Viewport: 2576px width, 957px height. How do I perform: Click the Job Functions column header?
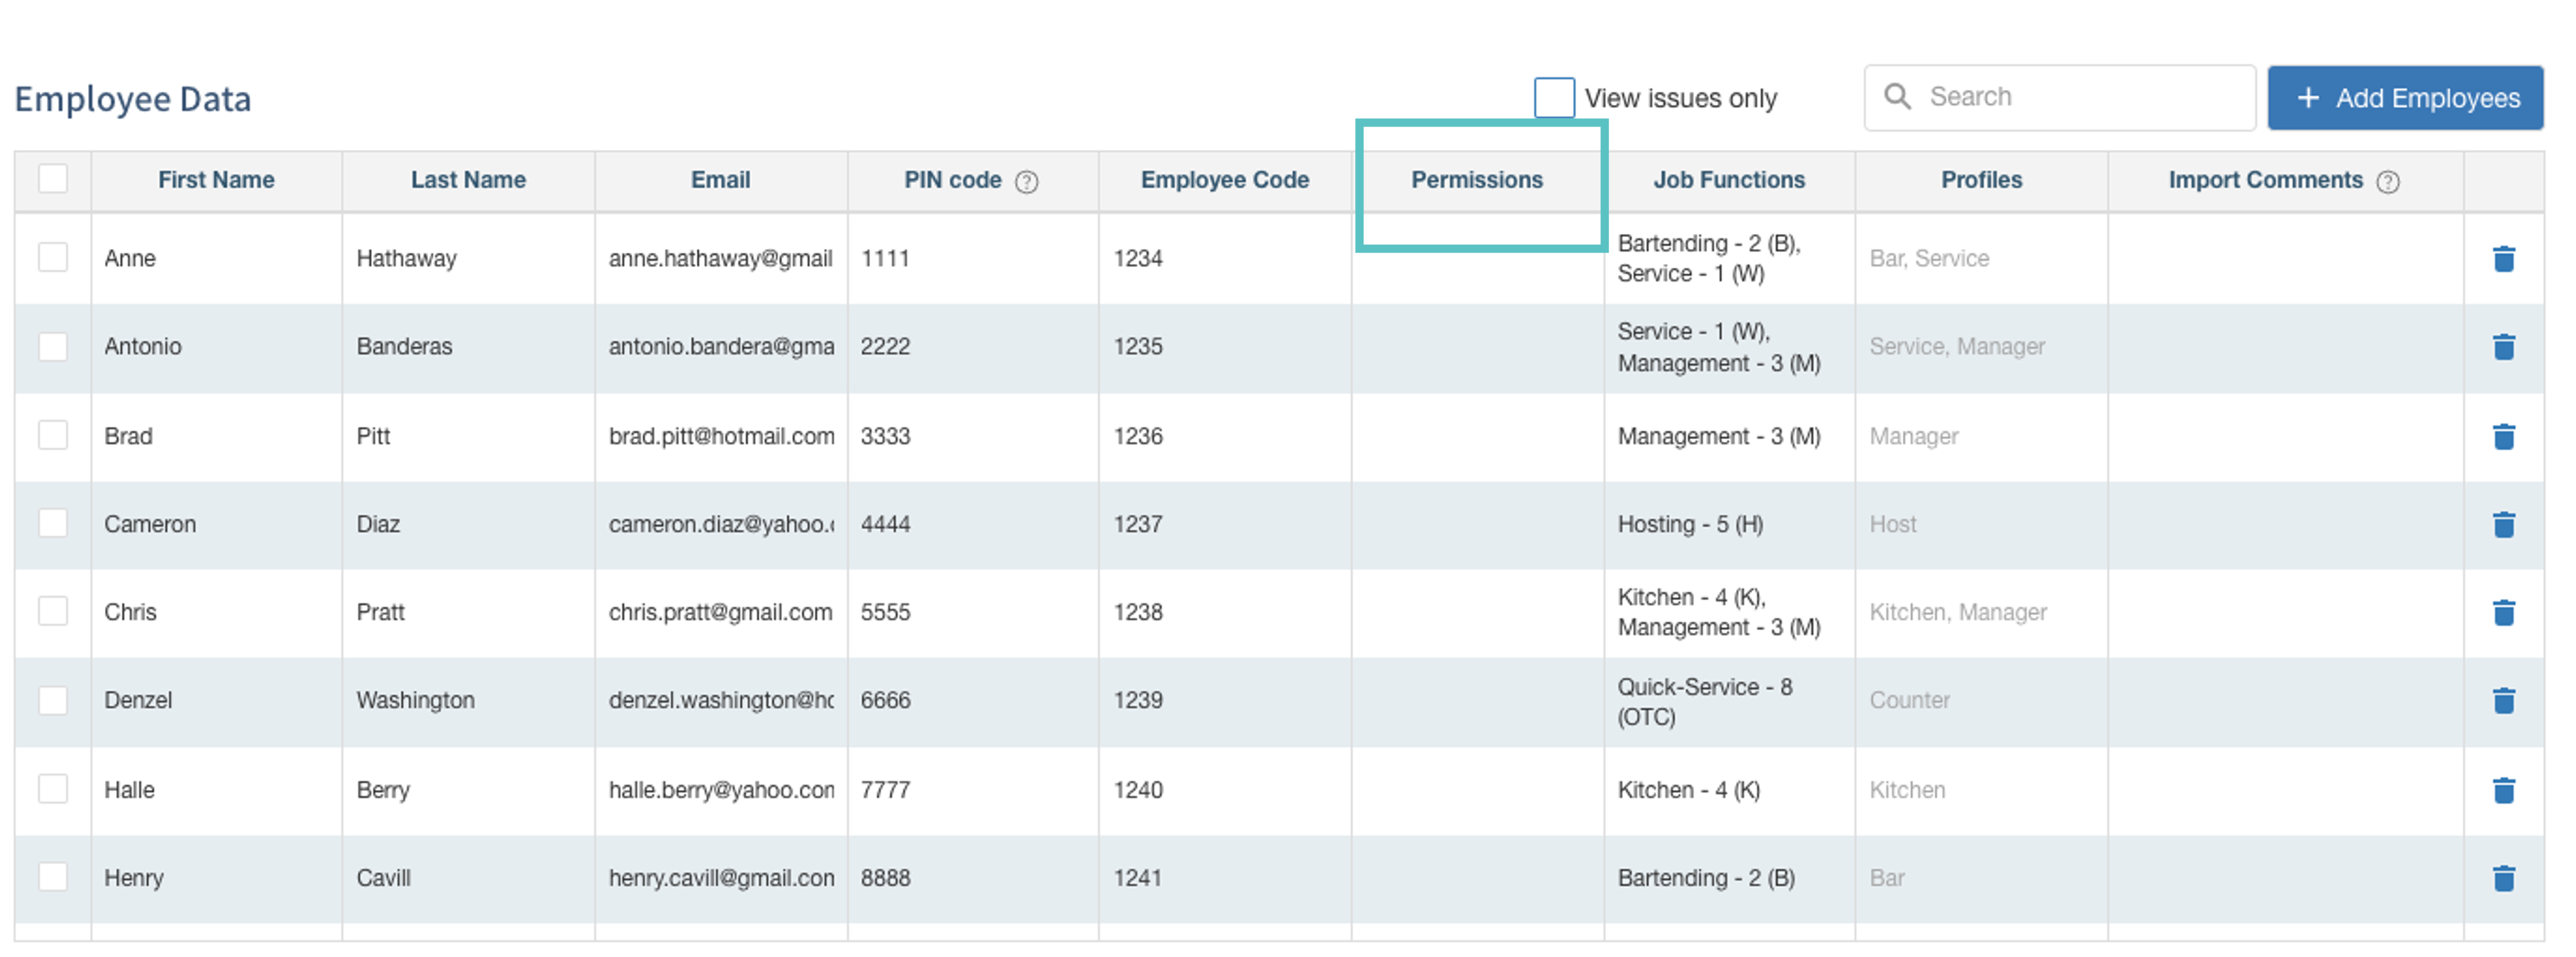(1728, 180)
